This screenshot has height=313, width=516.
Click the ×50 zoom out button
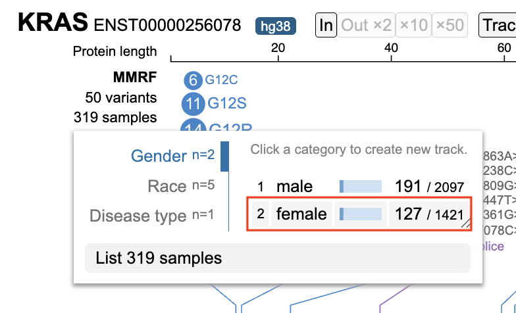450,25
